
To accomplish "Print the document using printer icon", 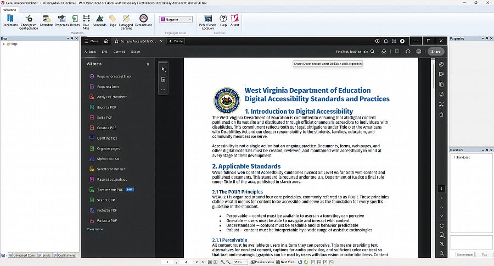I will (x=419, y=52).
